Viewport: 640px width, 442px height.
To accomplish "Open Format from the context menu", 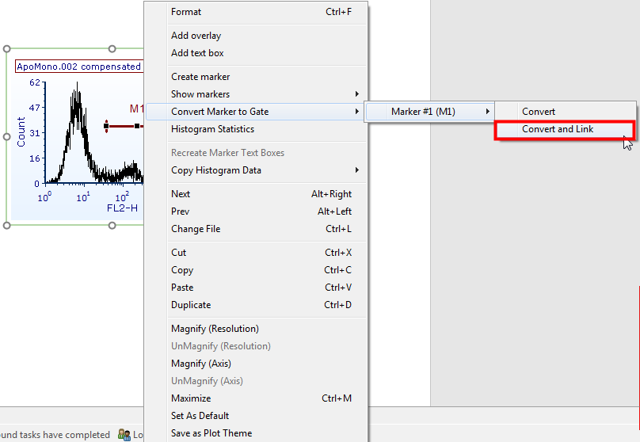I will point(186,12).
